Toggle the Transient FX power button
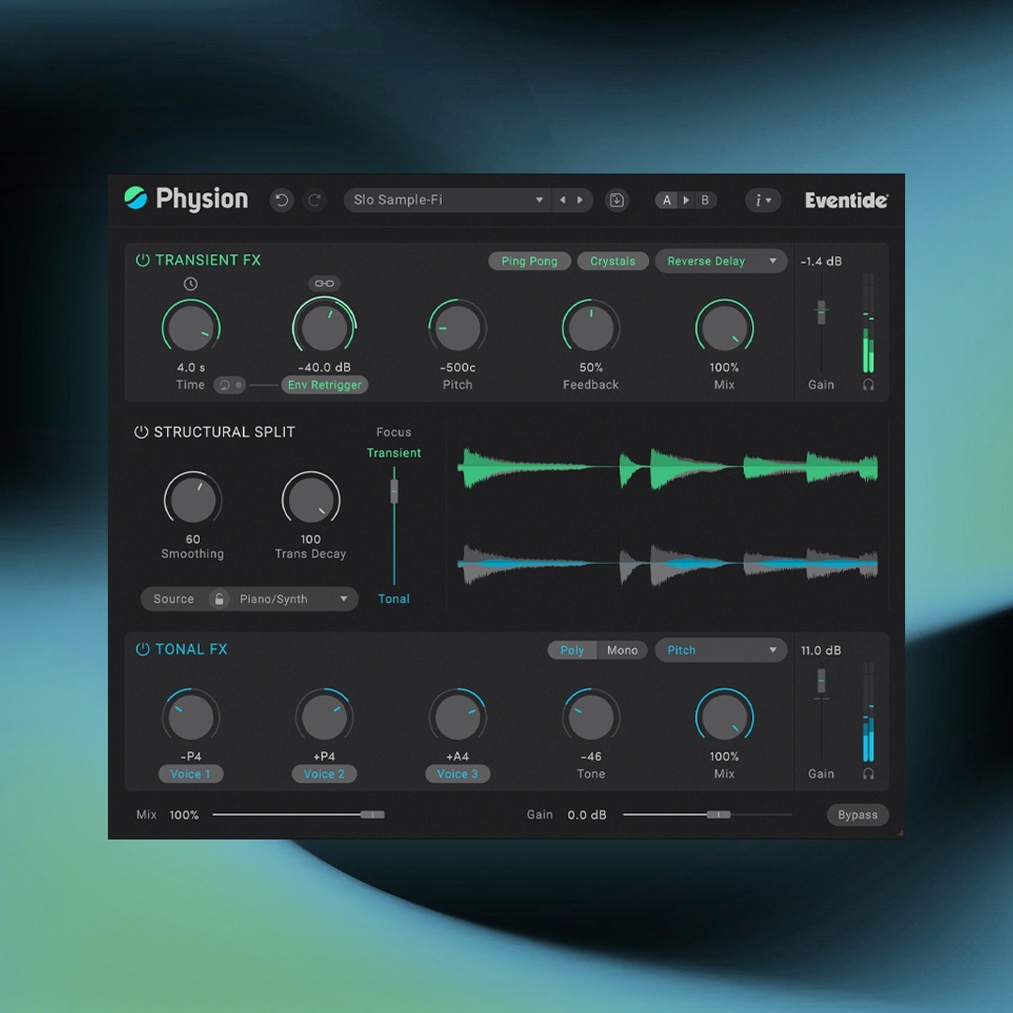Screen dimensions: 1013x1013 pyautogui.click(x=142, y=260)
